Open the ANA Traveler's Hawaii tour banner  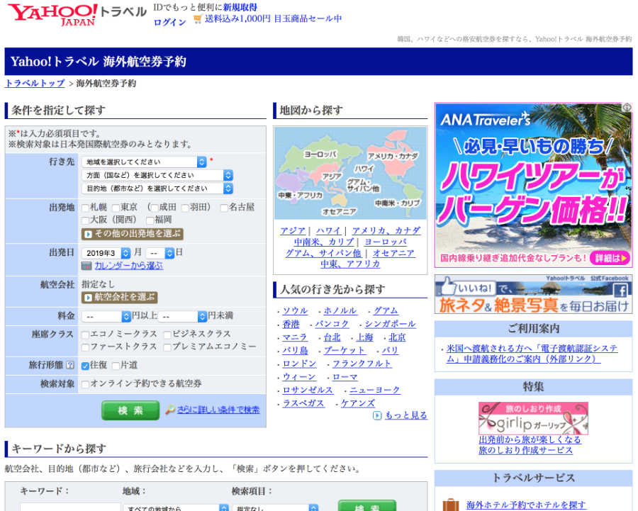[x=533, y=185]
